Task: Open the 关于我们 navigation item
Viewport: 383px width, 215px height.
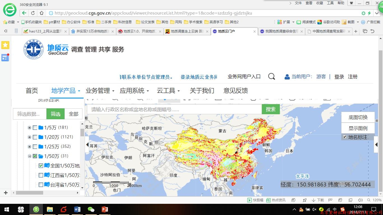Action: (202, 91)
